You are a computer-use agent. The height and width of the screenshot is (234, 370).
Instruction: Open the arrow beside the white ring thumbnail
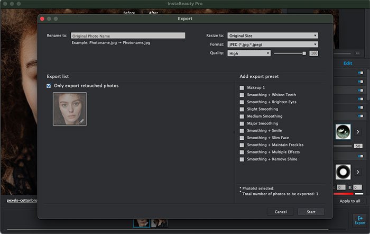(x=358, y=172)
